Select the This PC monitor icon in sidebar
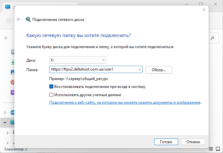The image size is (223, 153). pyautogui.click(x=12, y=123)
